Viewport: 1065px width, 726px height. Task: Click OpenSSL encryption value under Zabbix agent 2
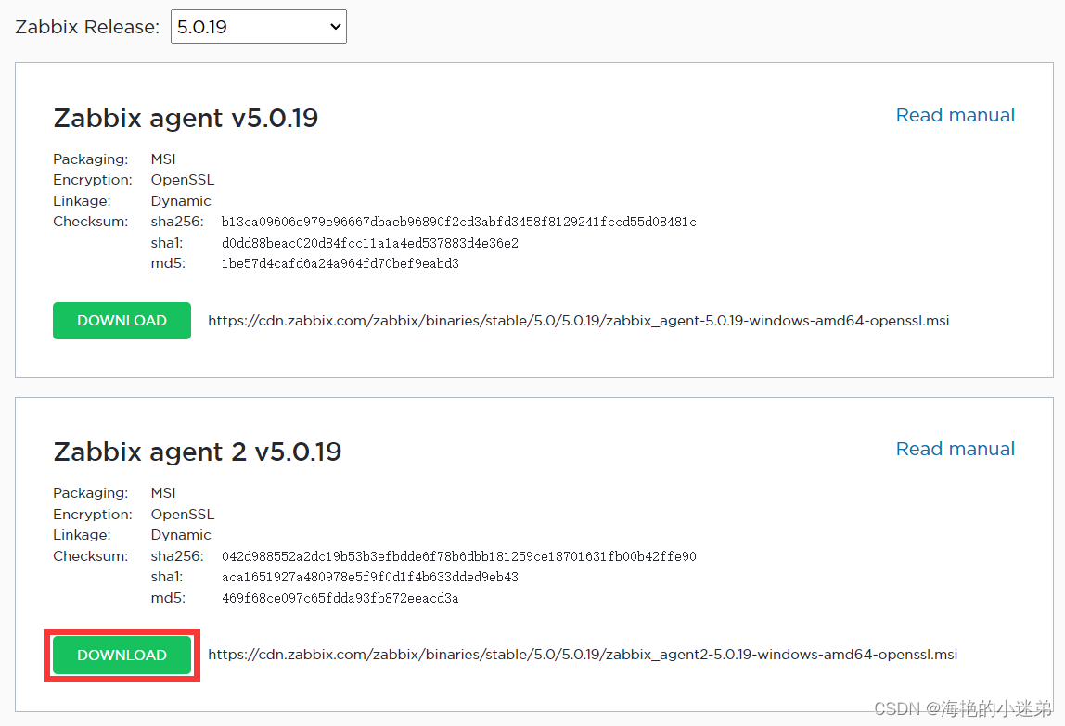pos(183,514)
